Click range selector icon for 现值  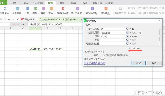click(127, 36)
